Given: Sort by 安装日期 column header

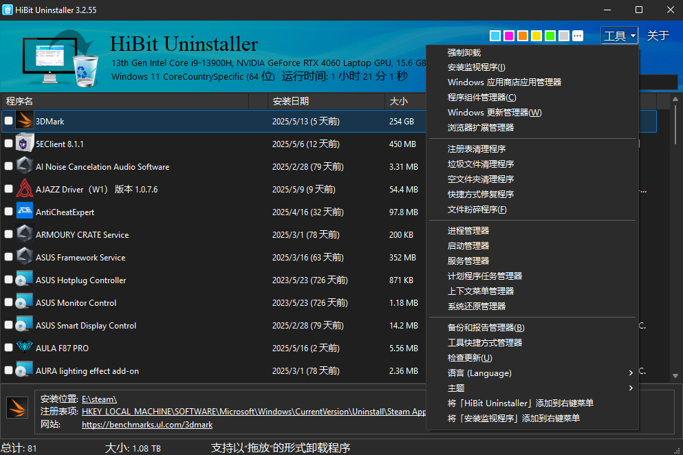Looking at the screenshot, I should coord(326,101).
